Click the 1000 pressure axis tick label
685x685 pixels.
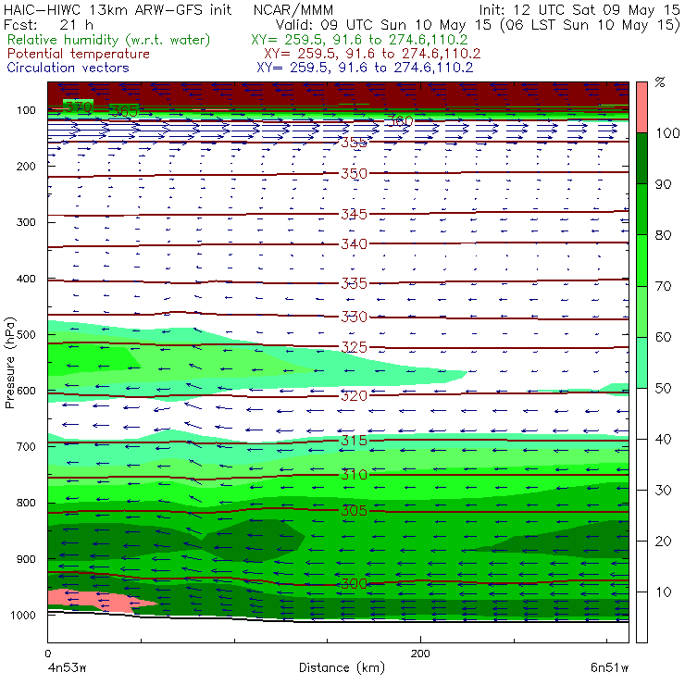pos(23,615)
